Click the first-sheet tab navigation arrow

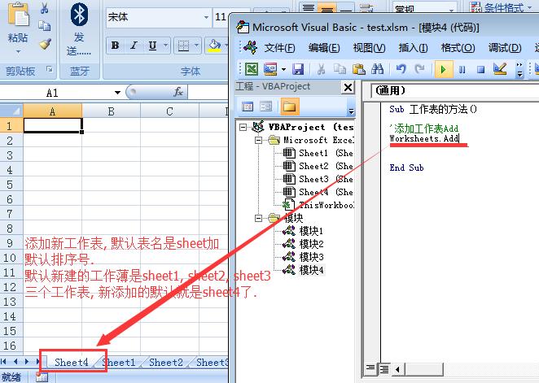(4, 361)
